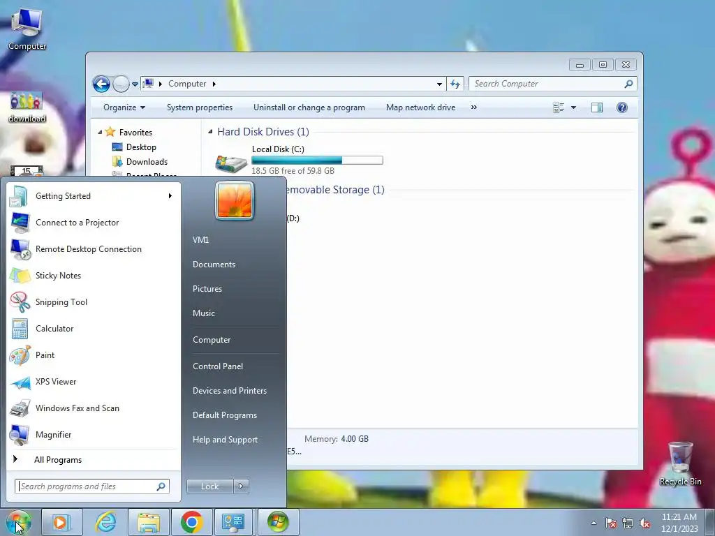Click the Local Disk (C:) usage bar
Screen dimensions: 715x536
coord(318,160)
